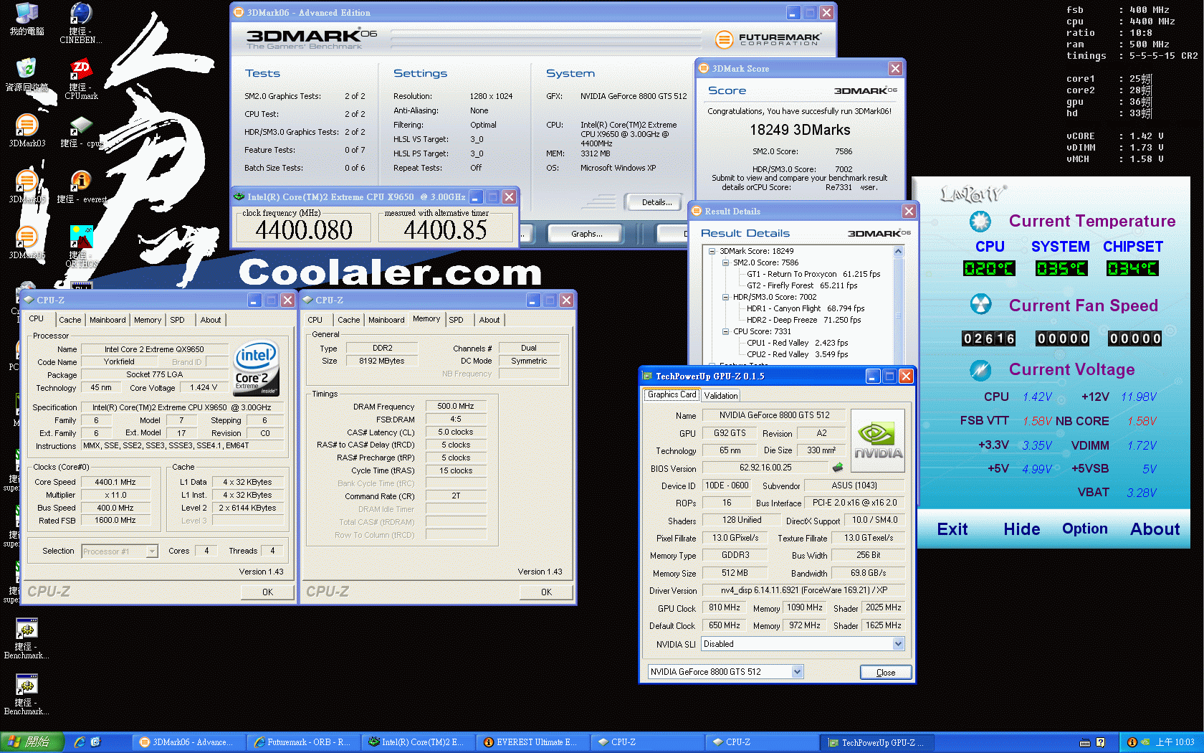
Task: Click the DRAM Frequency value field
Action: 456,406
